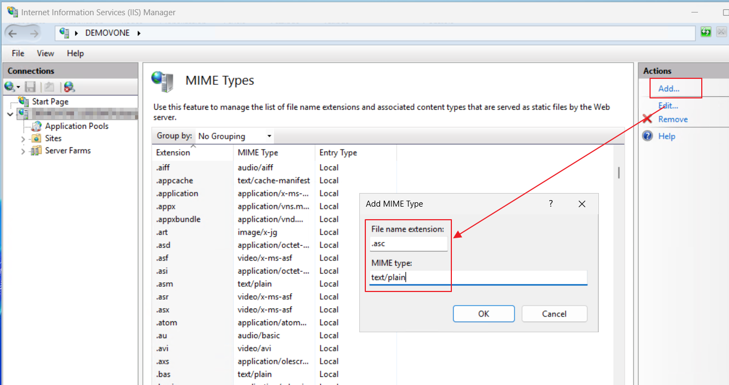Click the Start Page icon in tree
Screen dimensions: 729x385
pyautogui.click(x=23, y=101)
